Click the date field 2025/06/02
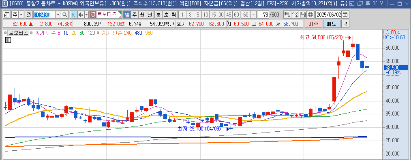 coord(328,15)
